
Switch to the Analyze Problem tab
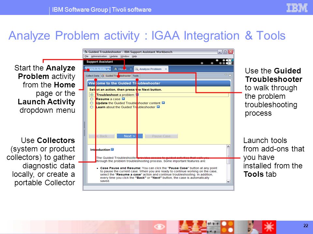click(150, 69)
